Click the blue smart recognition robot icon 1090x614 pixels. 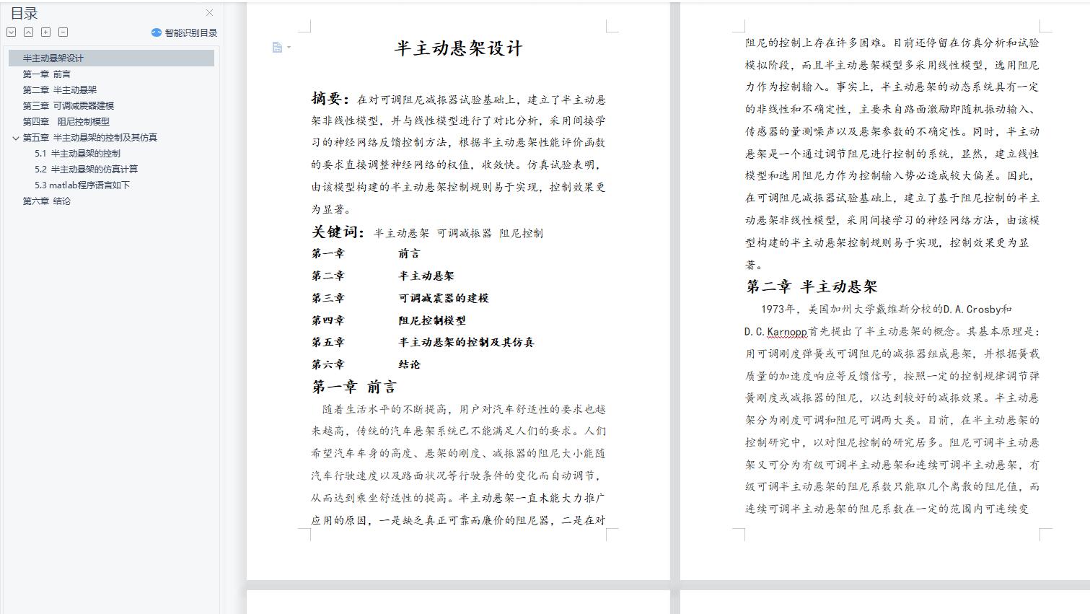pos(157,32)
